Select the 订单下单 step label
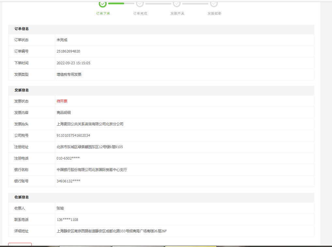This screenshot has width=332, height=247. click(x=103, y=14)
